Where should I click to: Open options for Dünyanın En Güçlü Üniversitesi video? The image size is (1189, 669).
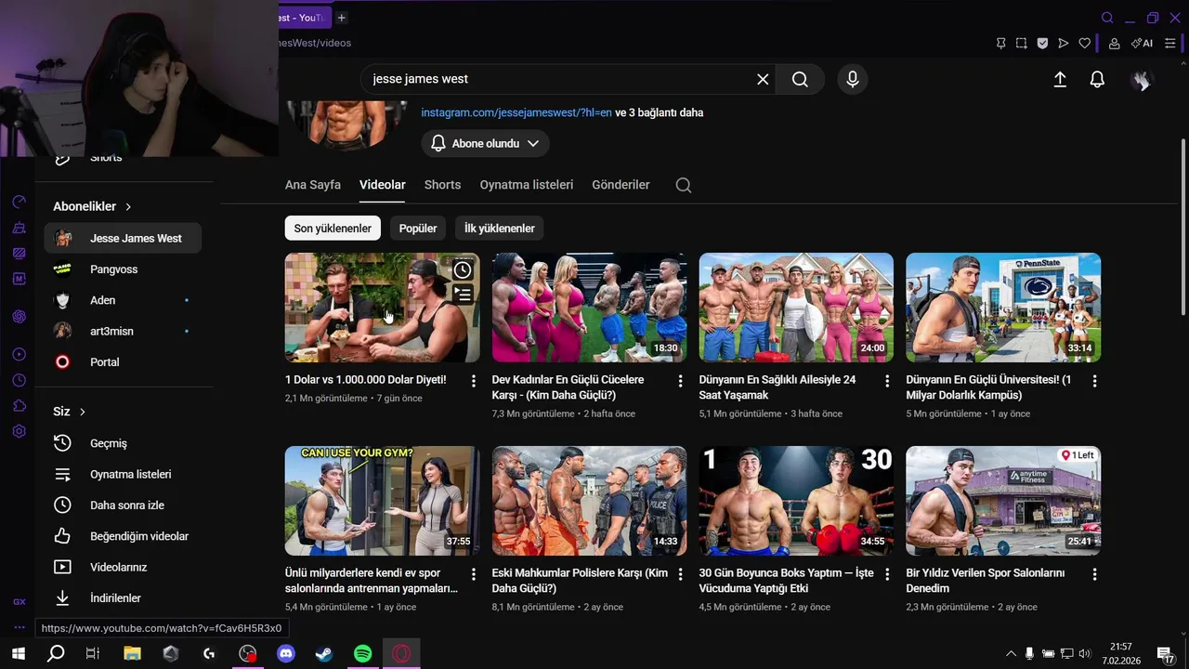[x=1094, y=381]
